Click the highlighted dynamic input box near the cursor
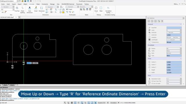Viewport: 186px width, 104px height. (x=29, y=63)
